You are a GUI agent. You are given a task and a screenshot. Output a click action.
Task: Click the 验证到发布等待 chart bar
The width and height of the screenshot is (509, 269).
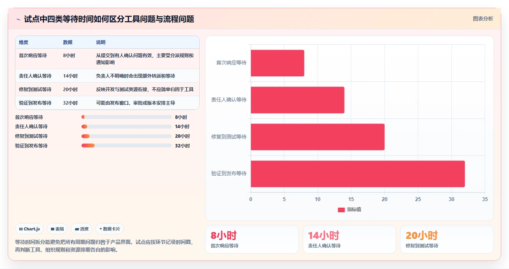click(358, 174)
